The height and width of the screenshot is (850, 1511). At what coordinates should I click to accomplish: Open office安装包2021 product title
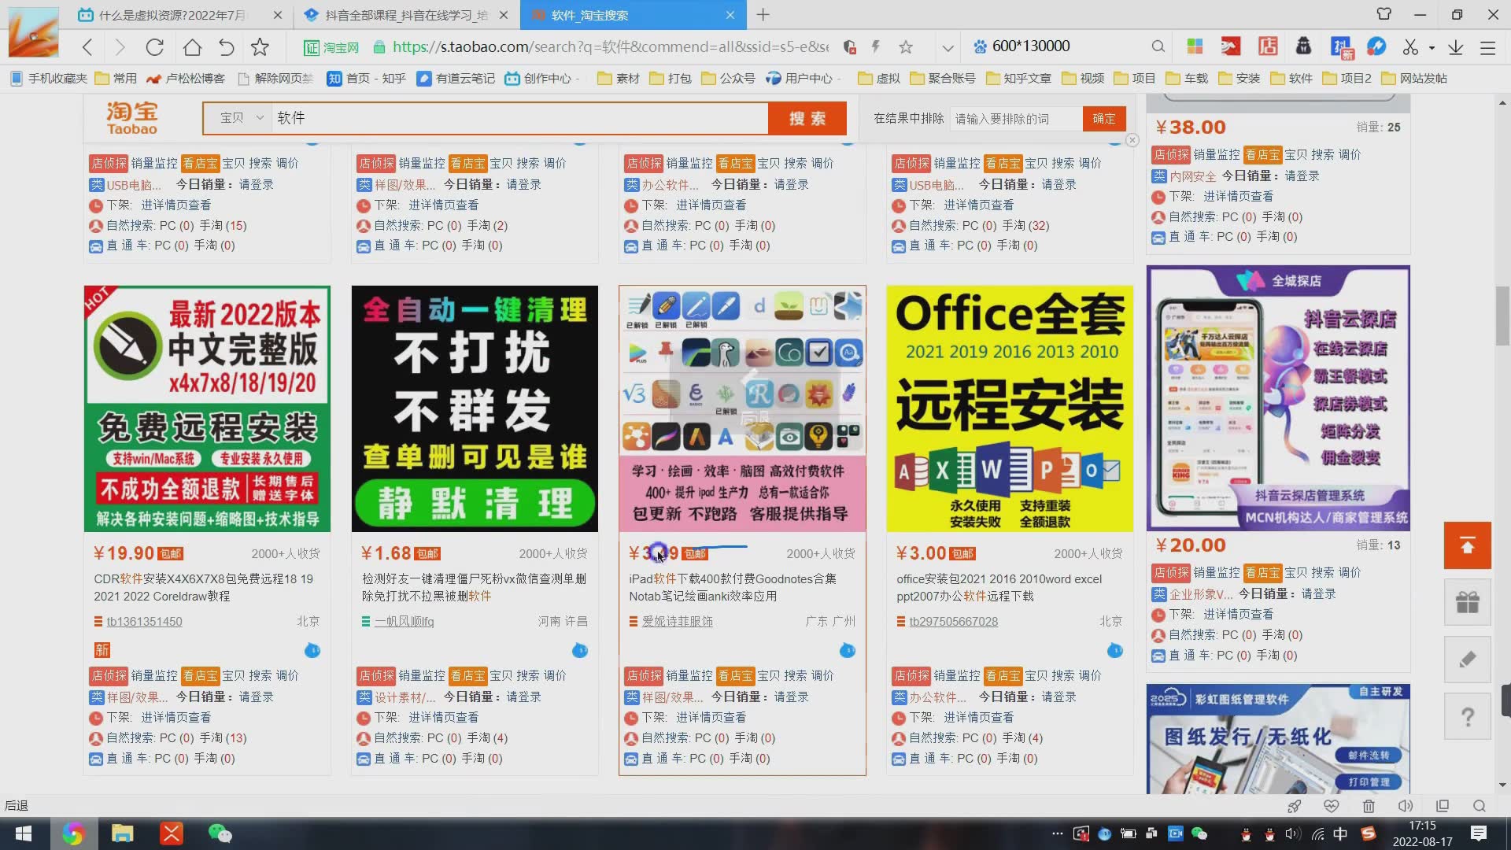(999, 587)
